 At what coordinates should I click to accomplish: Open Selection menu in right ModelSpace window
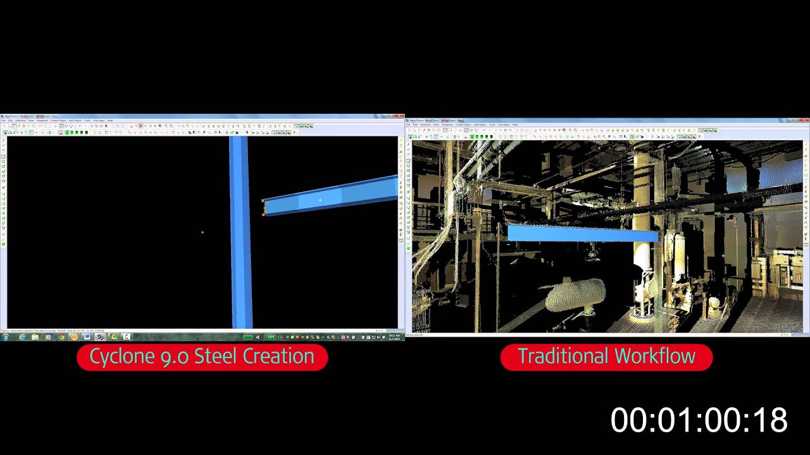[426, 124]
